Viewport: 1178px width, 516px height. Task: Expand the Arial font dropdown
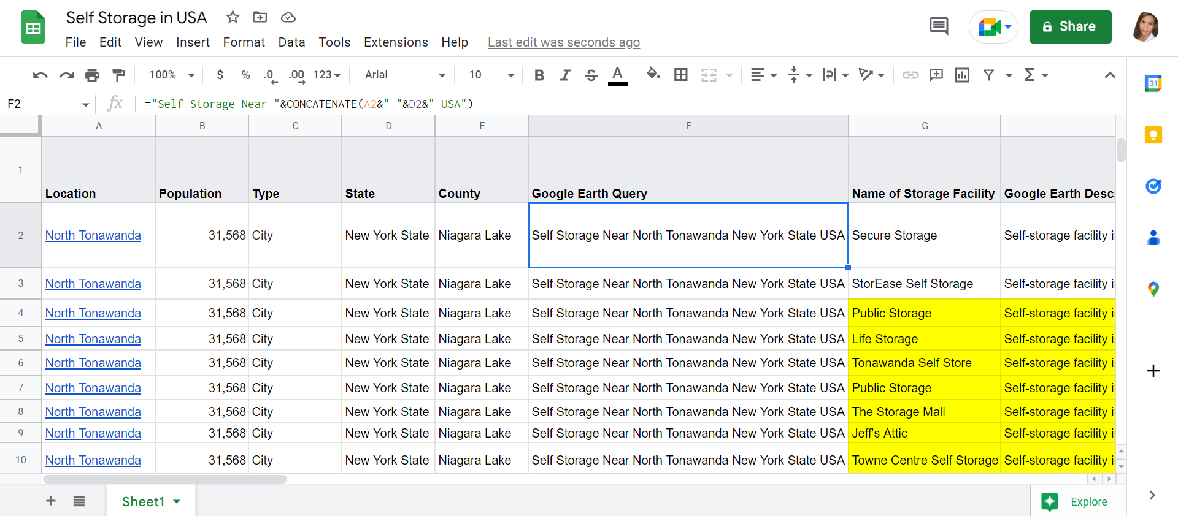405,75
